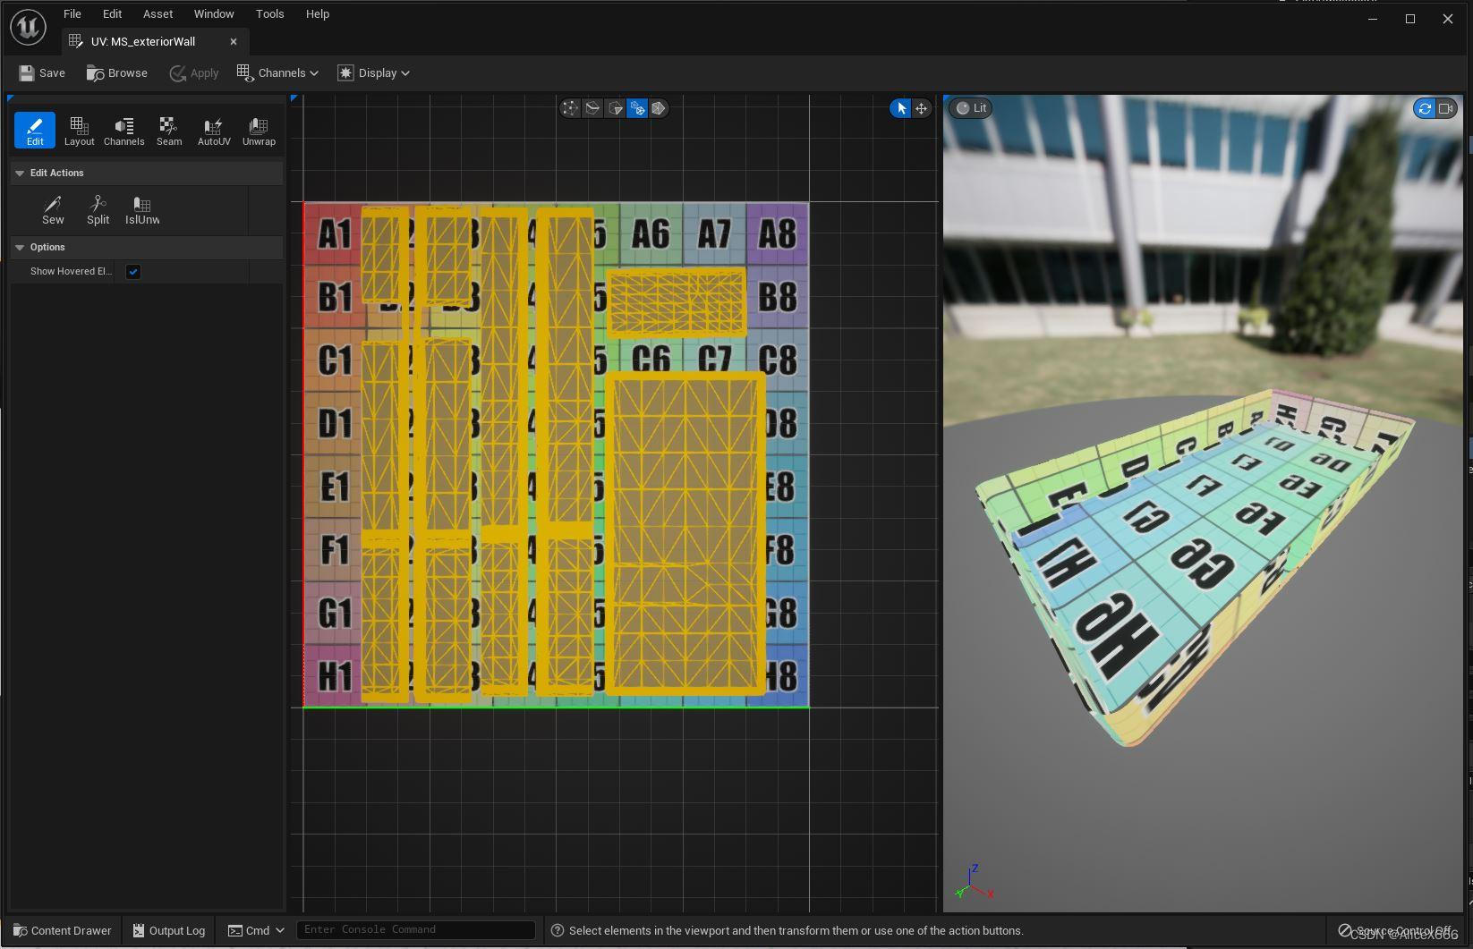Save the UV asset
Viewport: 1473px width, 949px height.
coord(42,73)
